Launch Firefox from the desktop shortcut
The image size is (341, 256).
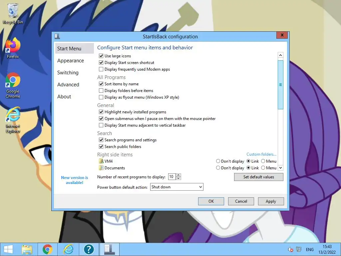[13, 48]
